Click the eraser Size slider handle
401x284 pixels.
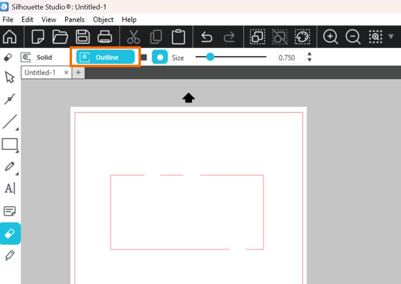coord(210,57)
